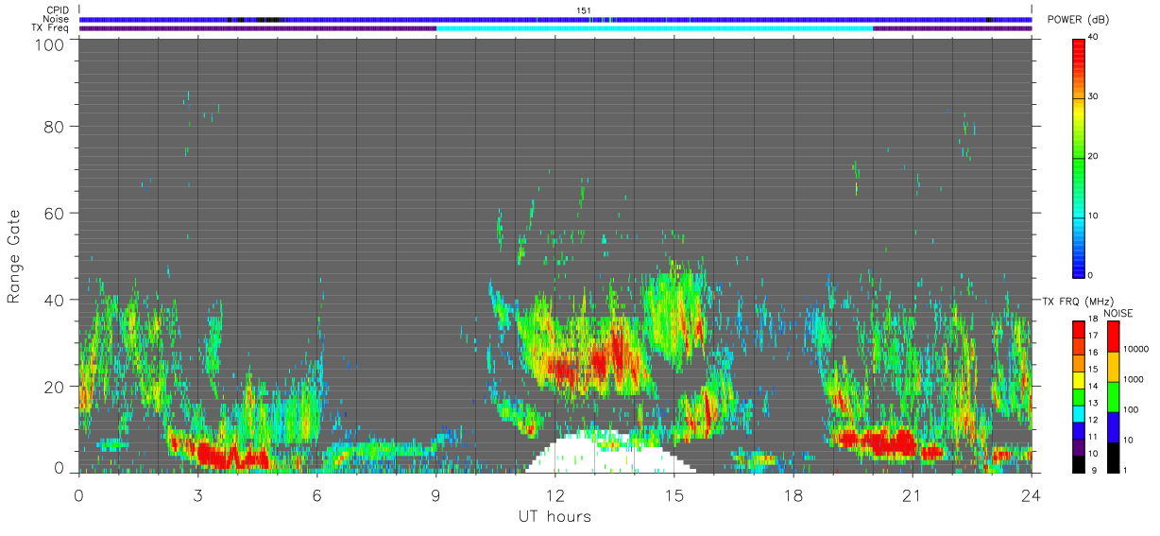Click the CPID value 151

tap(584, 10)
